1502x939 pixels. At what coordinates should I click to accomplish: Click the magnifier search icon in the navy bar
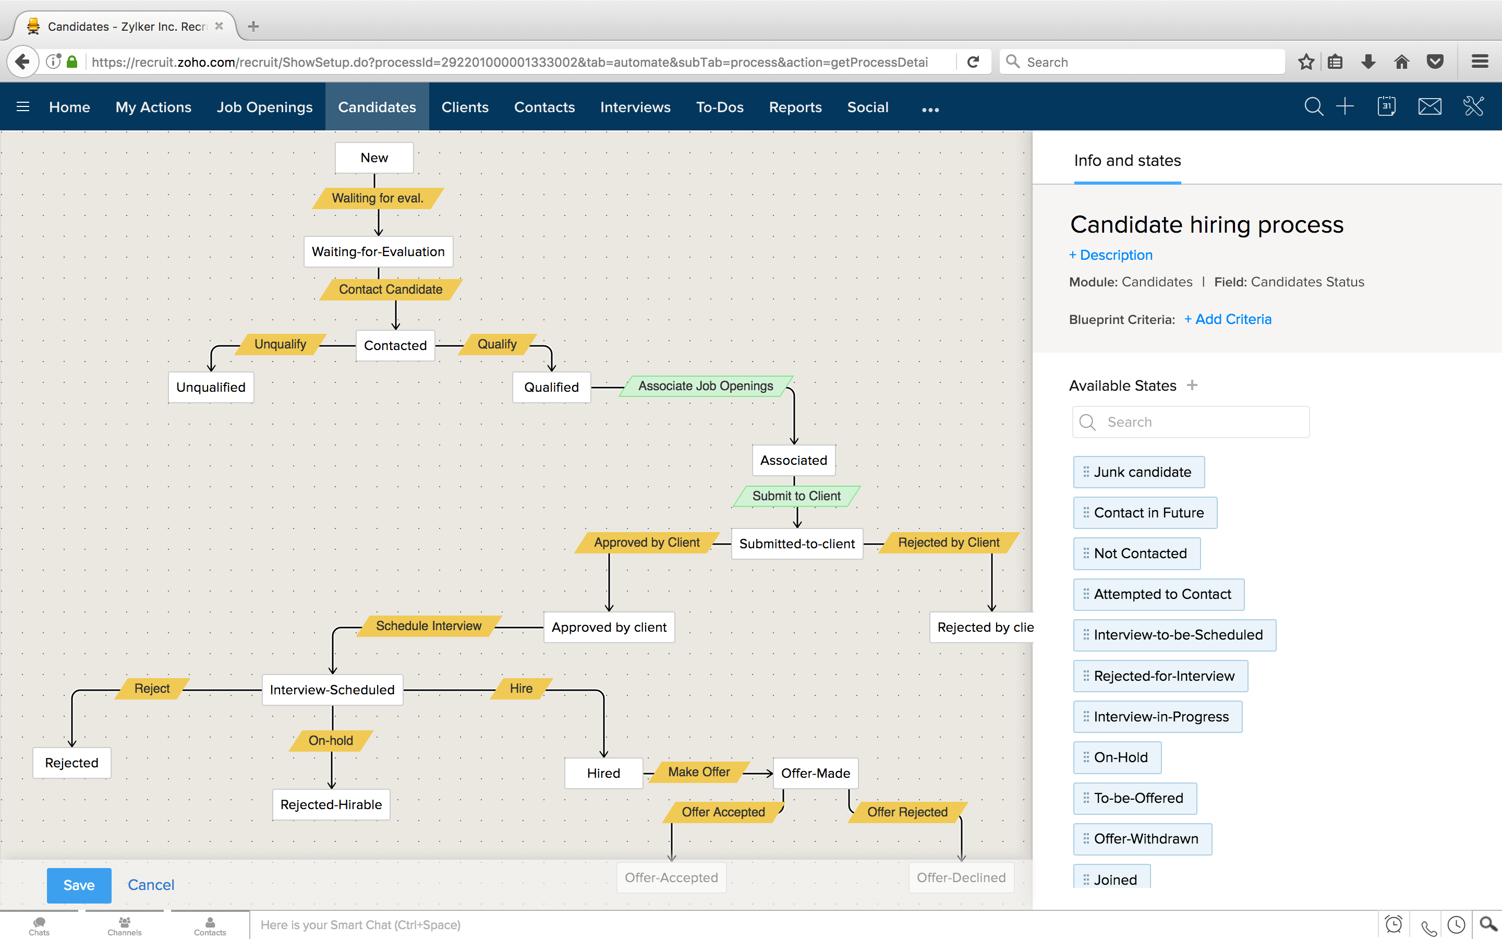coord(1313,106)
